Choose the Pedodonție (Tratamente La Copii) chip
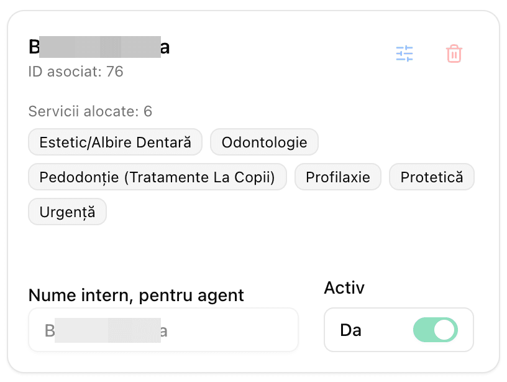507x382 pixels. tap(157, 177)
